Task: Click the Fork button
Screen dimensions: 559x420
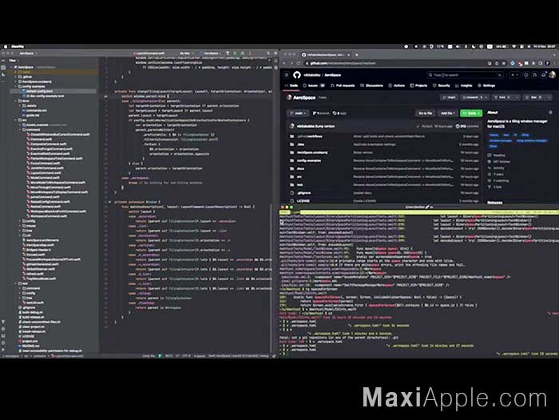Action: coord(505,97)
